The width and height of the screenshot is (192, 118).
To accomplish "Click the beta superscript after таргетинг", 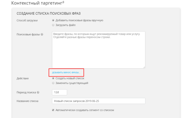I will (x=63, y=2).
